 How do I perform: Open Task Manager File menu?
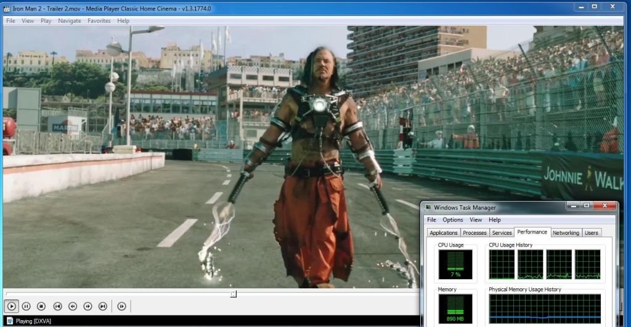pyautogui.click(x=431, y=220)
